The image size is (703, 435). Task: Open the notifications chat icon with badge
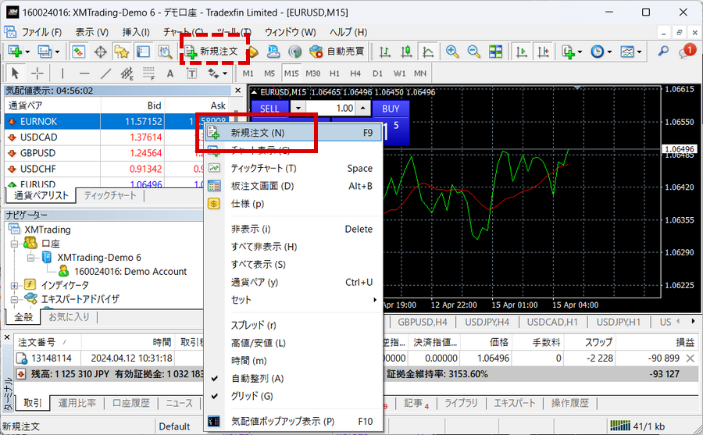(687, 51)
